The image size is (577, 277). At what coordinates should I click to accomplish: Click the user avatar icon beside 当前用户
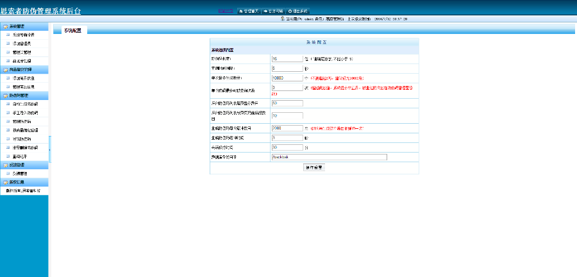click(282, 19)
